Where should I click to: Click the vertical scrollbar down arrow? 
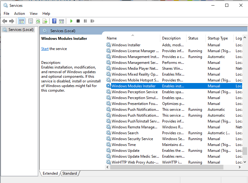click(245, 162)
